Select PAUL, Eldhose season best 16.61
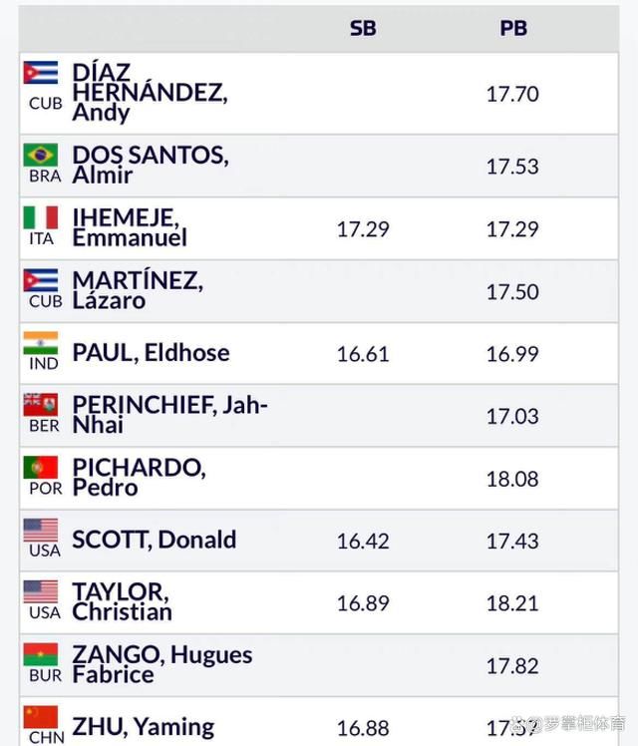This screenshot has width=638, height=746. click(x=363, y=354)
